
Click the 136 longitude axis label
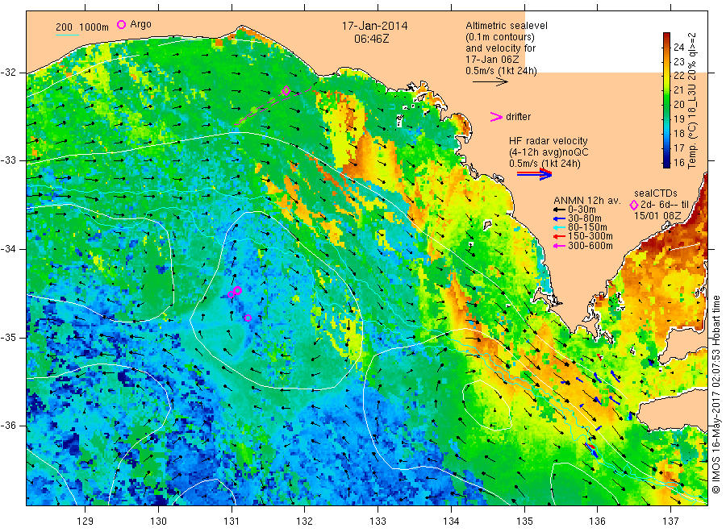pyautogui.click(x=597, y=522)
